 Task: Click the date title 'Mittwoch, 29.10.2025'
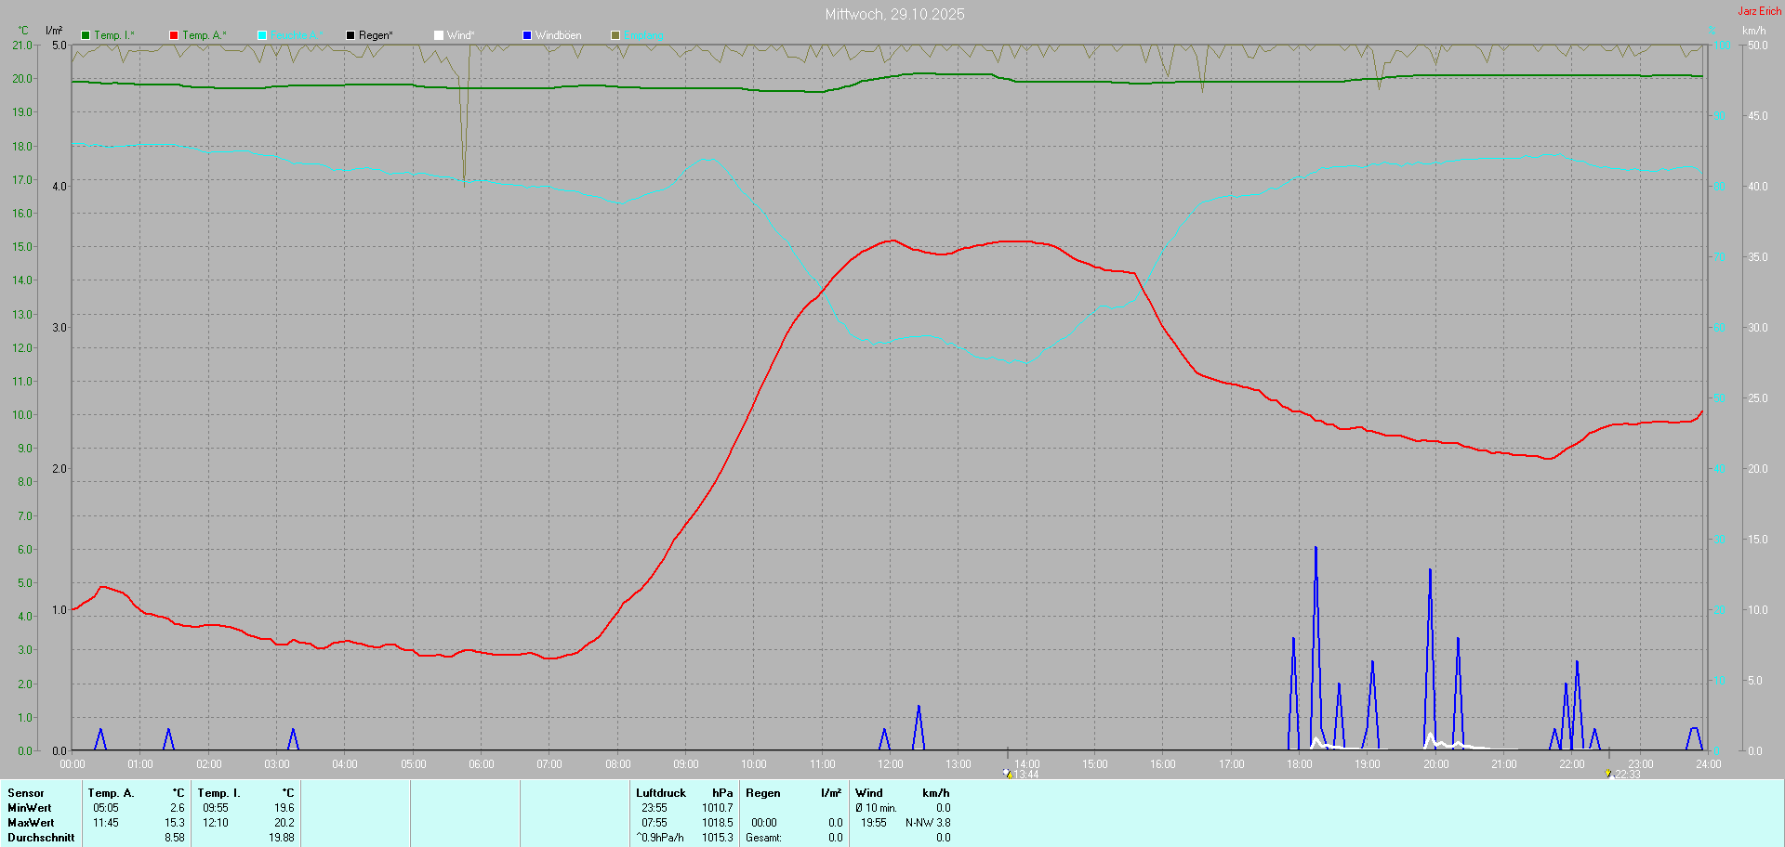(895, 14)
